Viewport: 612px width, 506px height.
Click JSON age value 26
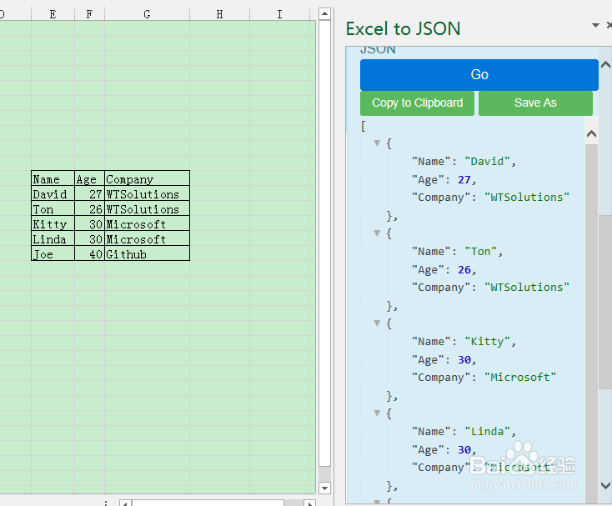pyautogui.click(x=464, y=269)
